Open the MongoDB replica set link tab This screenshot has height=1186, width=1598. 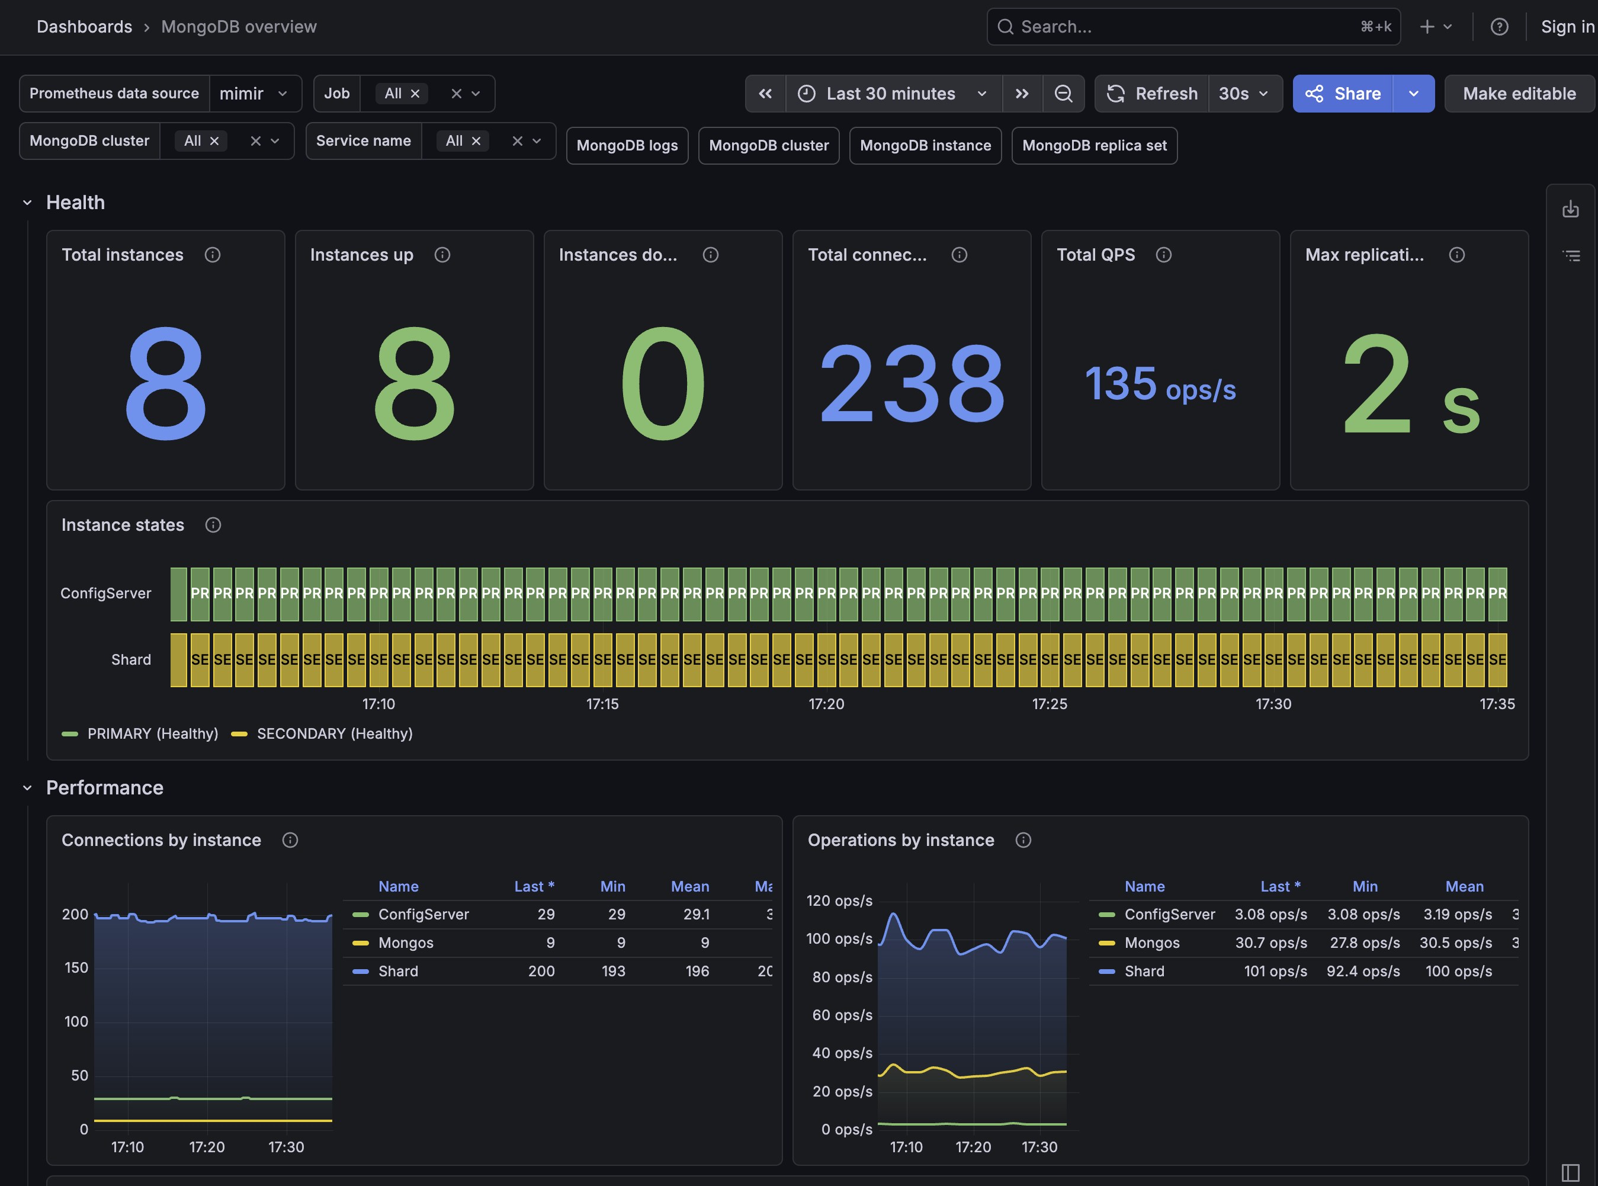pos(1094,146)
